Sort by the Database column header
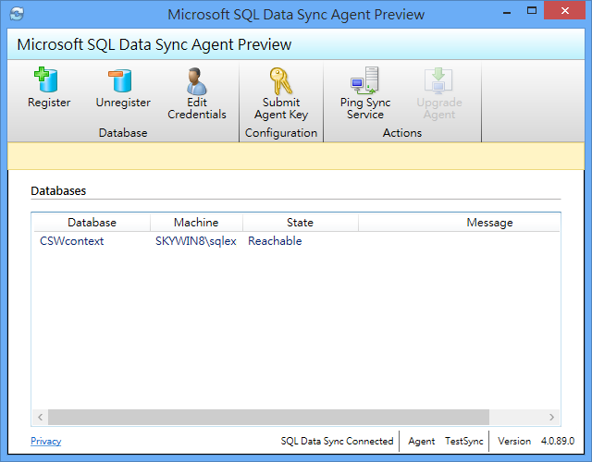The height and width of the screenshot is (462, 592). tap(92, 223)
